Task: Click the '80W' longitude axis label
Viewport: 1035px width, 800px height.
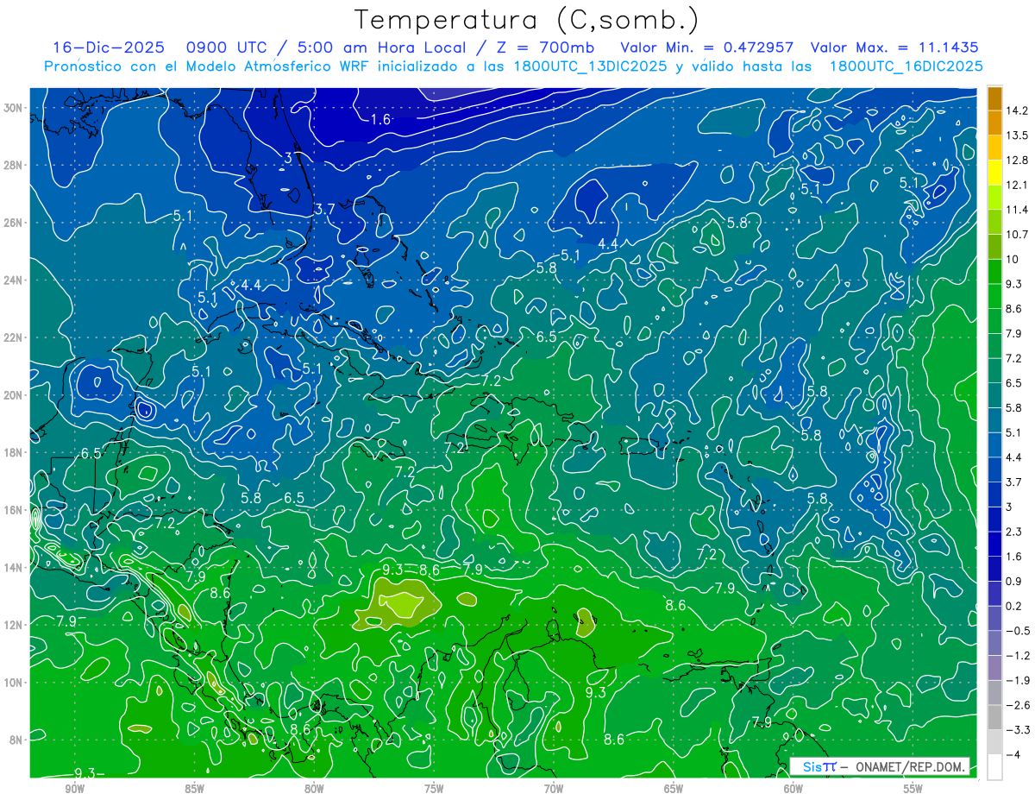Action: [314, 789]
